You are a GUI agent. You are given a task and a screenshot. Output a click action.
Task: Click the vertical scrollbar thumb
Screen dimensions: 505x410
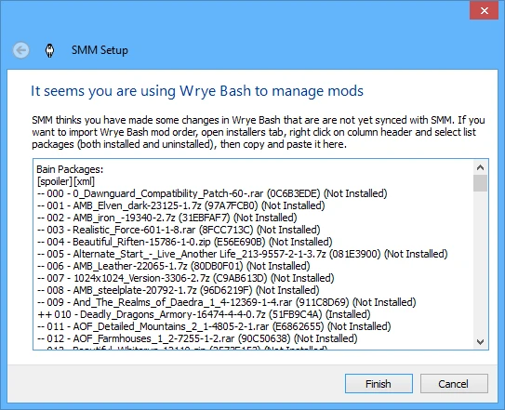tap(481, 183)
